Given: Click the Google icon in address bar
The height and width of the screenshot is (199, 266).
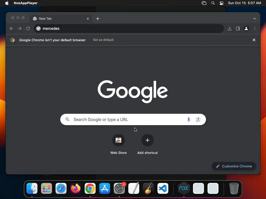Looking at the screenshot, I should pyautogui.click(x=38, y=29).
